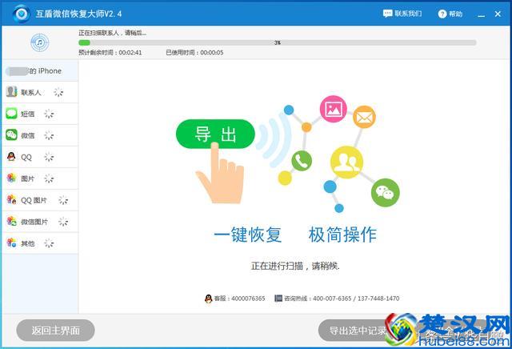
Task: Click the loading spinner beside 短信
Action: coord(49,114)
